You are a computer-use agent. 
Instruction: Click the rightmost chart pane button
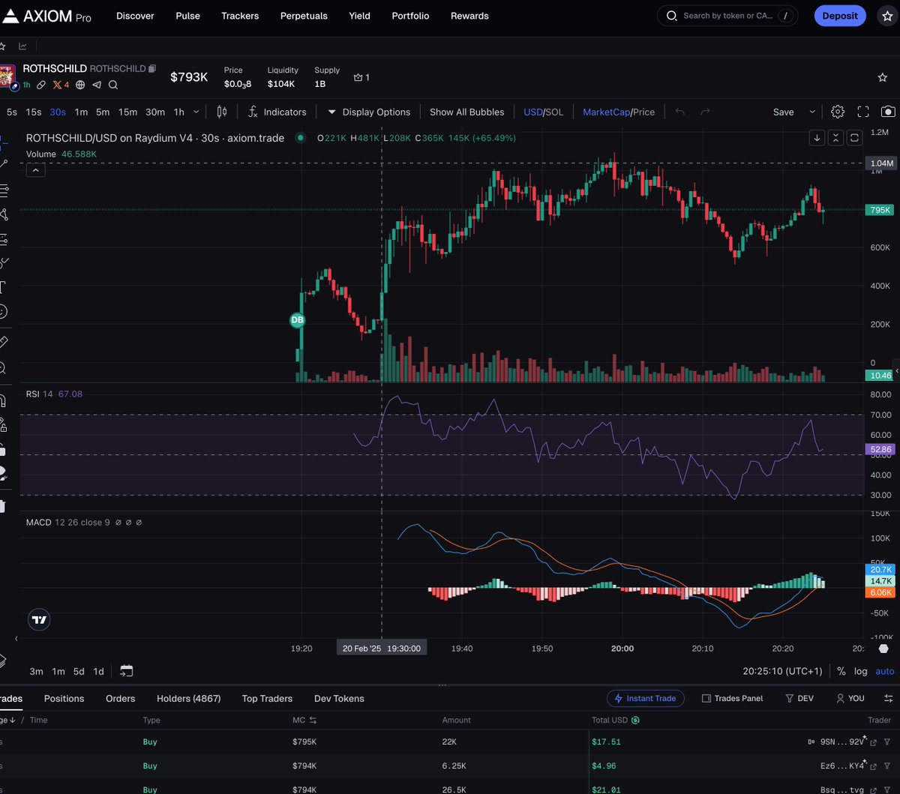pos(854,138)
